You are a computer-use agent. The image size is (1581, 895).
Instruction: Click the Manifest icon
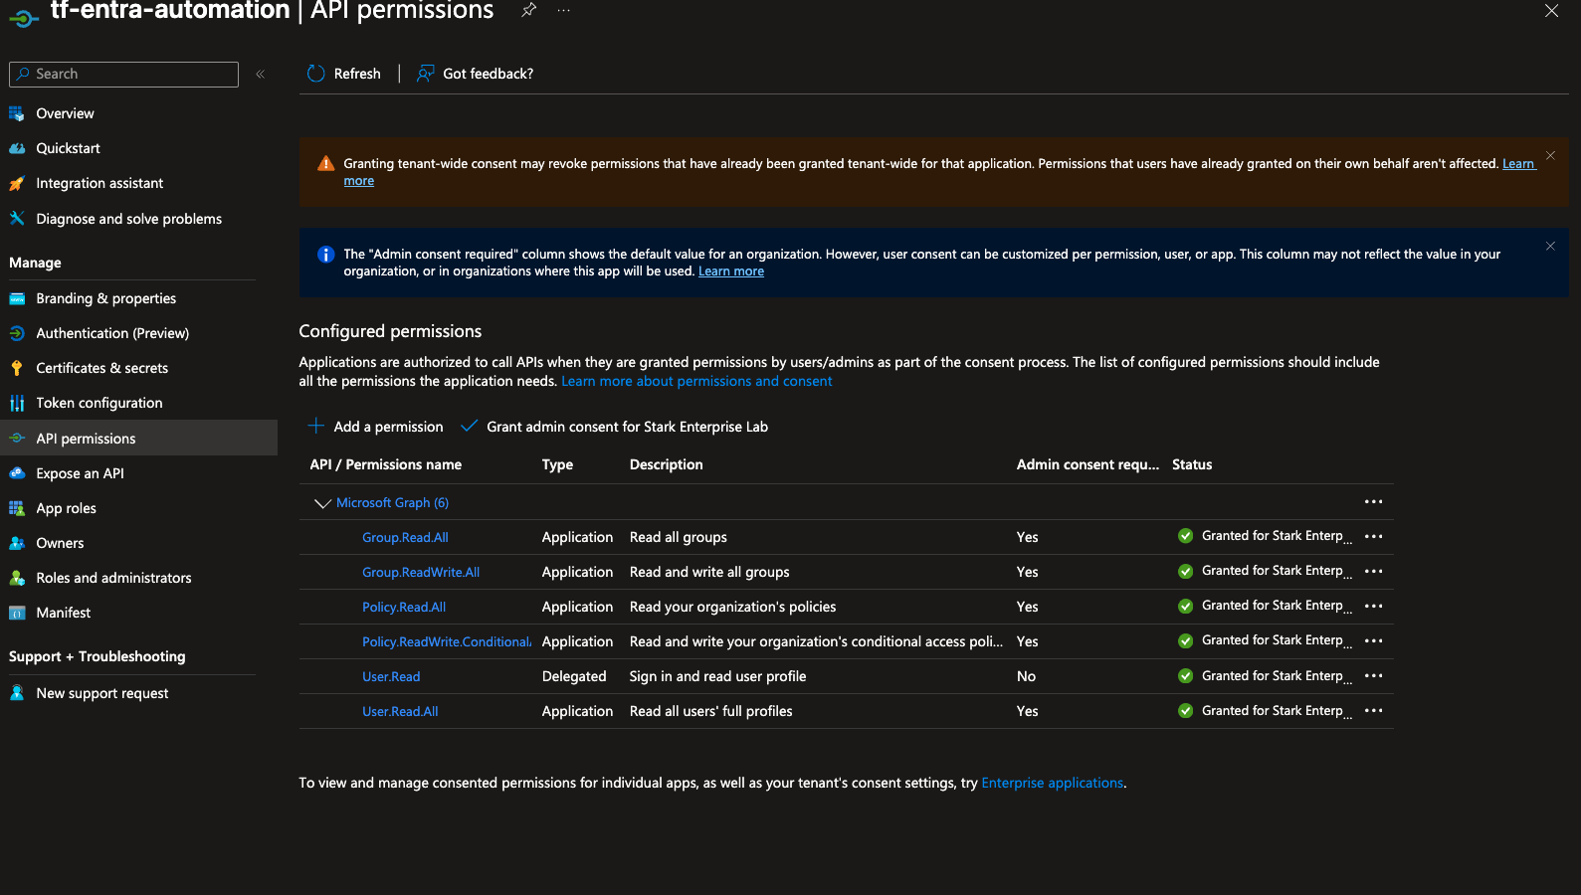coord(17,613)
